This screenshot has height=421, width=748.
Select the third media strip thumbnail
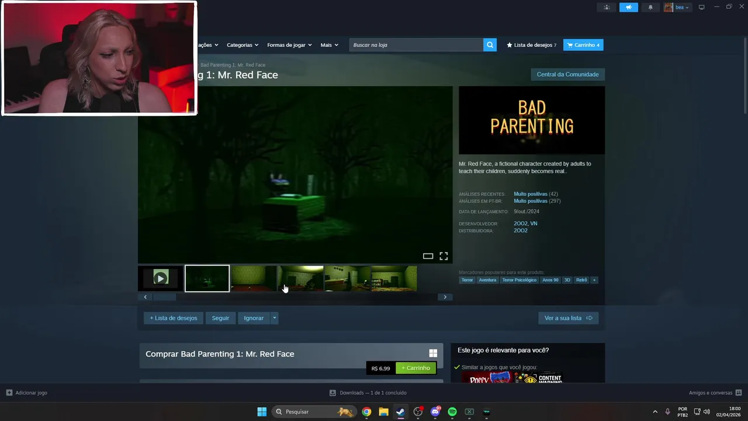(254, 278)
